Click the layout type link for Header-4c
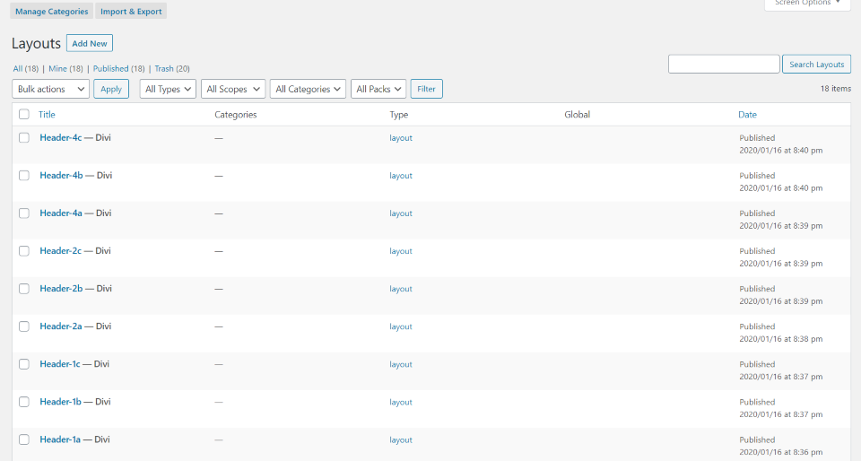This screenshot has width=861, height=461. pos(401,138)
